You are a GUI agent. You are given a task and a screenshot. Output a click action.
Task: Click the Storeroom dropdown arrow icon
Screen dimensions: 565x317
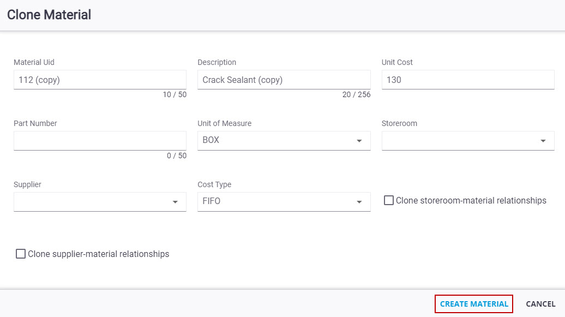coord(543,141)
